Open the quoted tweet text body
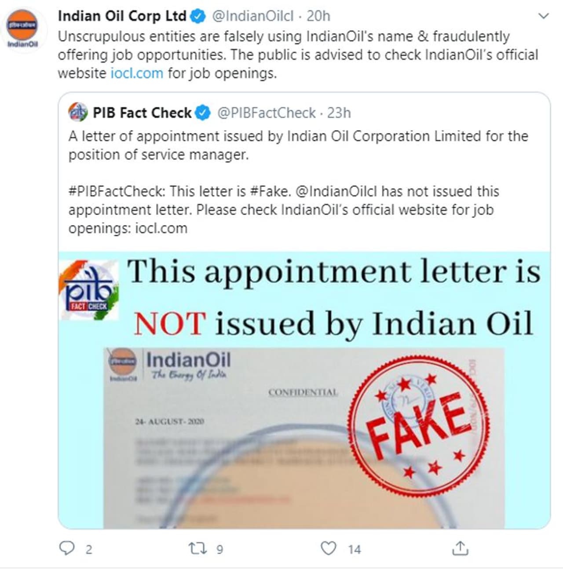Image resolution: width=563 pixels, height=570 pixels. (298, 182)
